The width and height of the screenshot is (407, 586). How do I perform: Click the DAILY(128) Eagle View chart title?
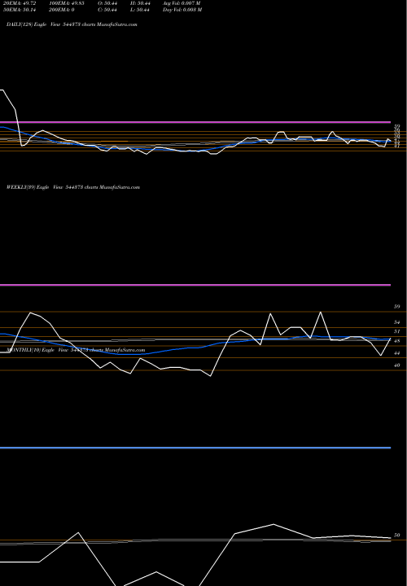pos(72,24)
